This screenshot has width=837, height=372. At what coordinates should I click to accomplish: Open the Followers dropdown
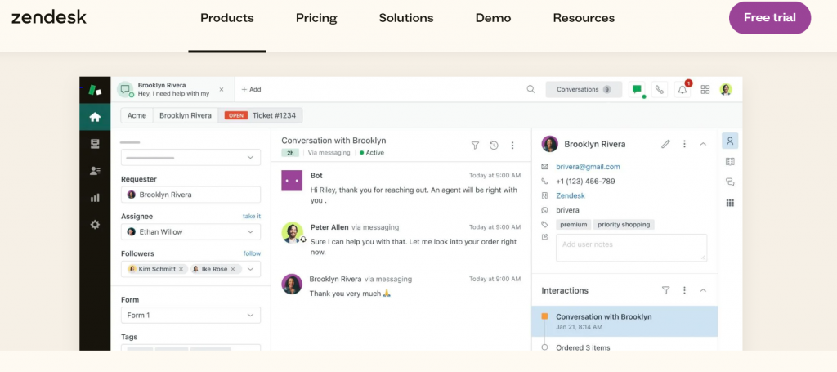pos(250,269)
